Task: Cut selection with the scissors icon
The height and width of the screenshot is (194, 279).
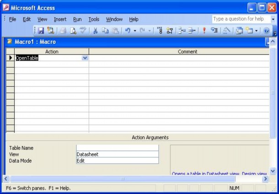Action: click(x=96, y=31)
